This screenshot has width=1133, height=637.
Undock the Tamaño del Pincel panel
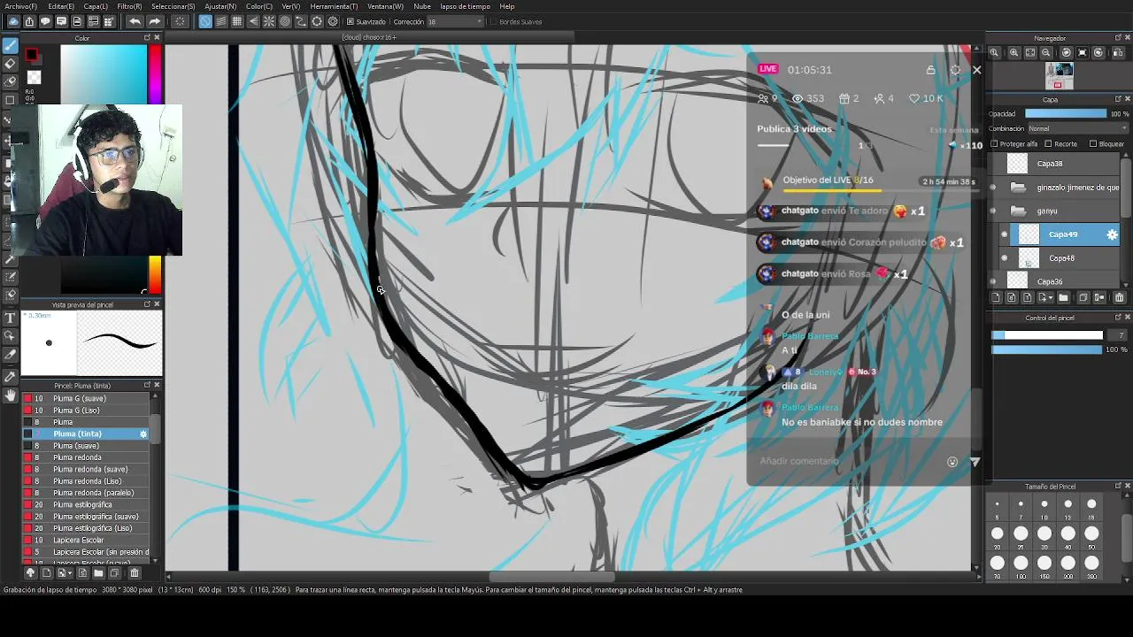[1117, 487]
